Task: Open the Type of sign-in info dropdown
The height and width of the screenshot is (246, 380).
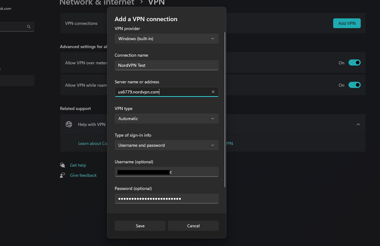Action: click(x=167, y=145)
